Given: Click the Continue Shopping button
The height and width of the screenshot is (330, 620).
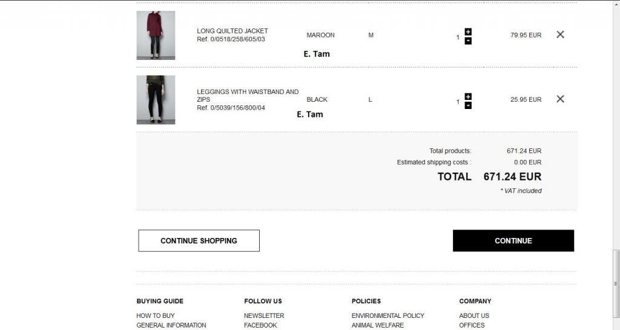Looking at the screenshot, I should 199,240.
